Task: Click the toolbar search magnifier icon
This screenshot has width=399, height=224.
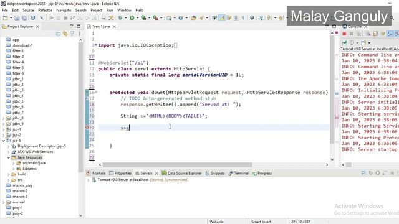Action: [x=392, y=18]
